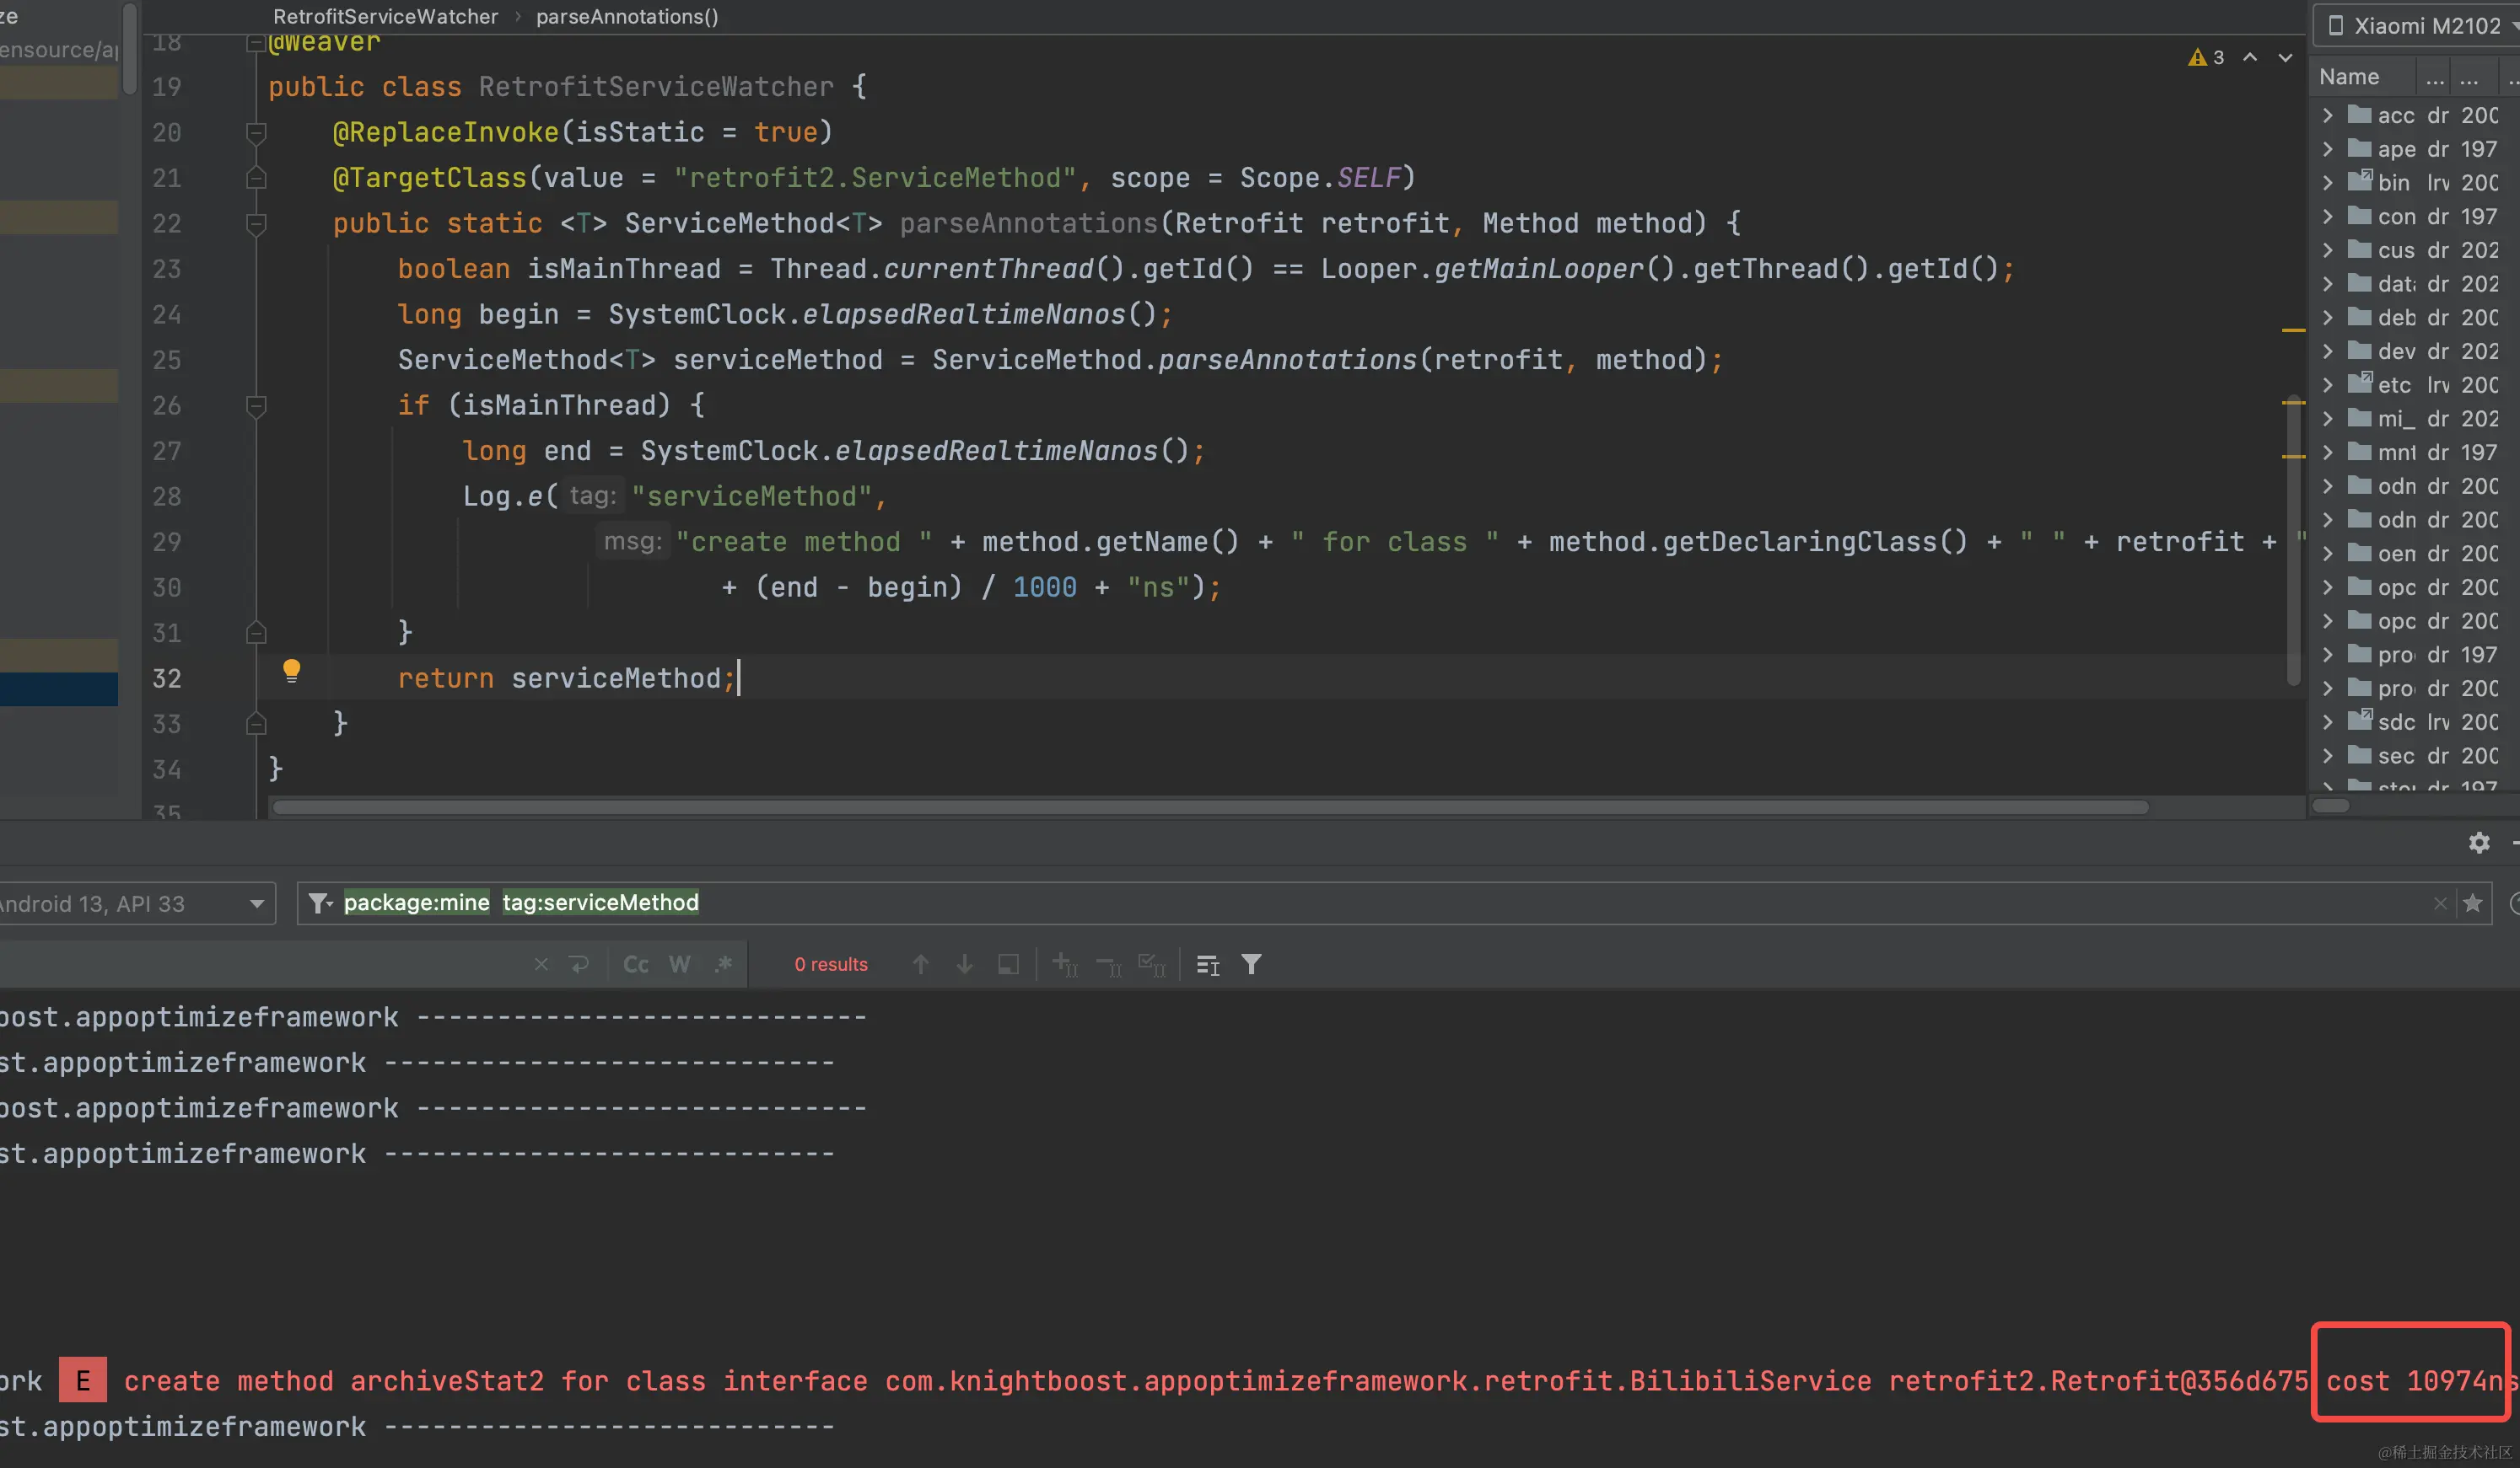Go to previous search occurrence arrow
The height and width of the screenshot is (1468, 2520).
921,964
